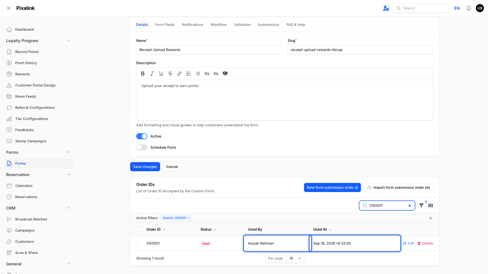This screenshot has height=274, width=488.
Task: Edit the OS0001 order row
Action: click(408, 243)
